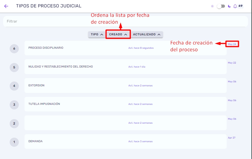Image resolution: width=252 pixels, height=159 pixels.
Task: Click number badge 2
Action: 14,123
